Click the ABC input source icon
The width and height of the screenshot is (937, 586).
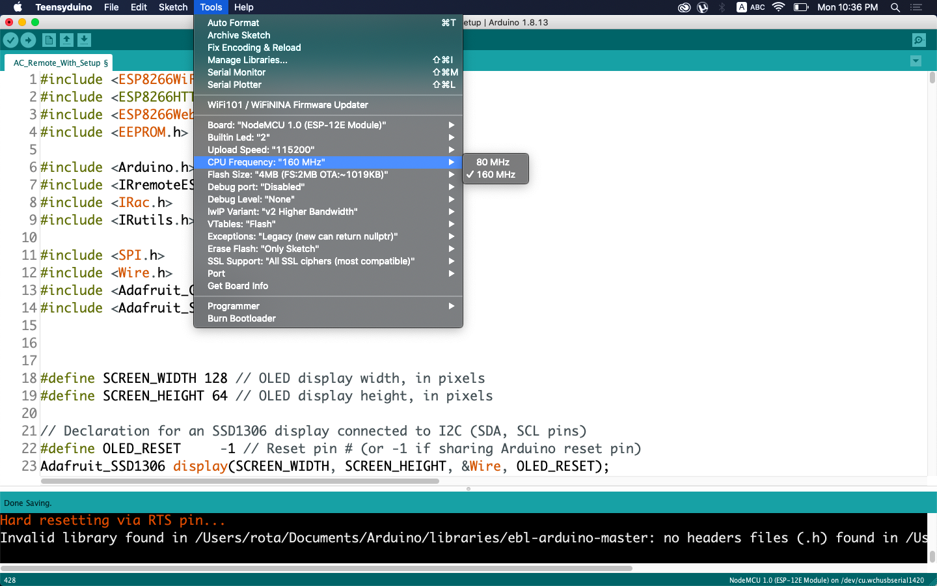point(751,7)
